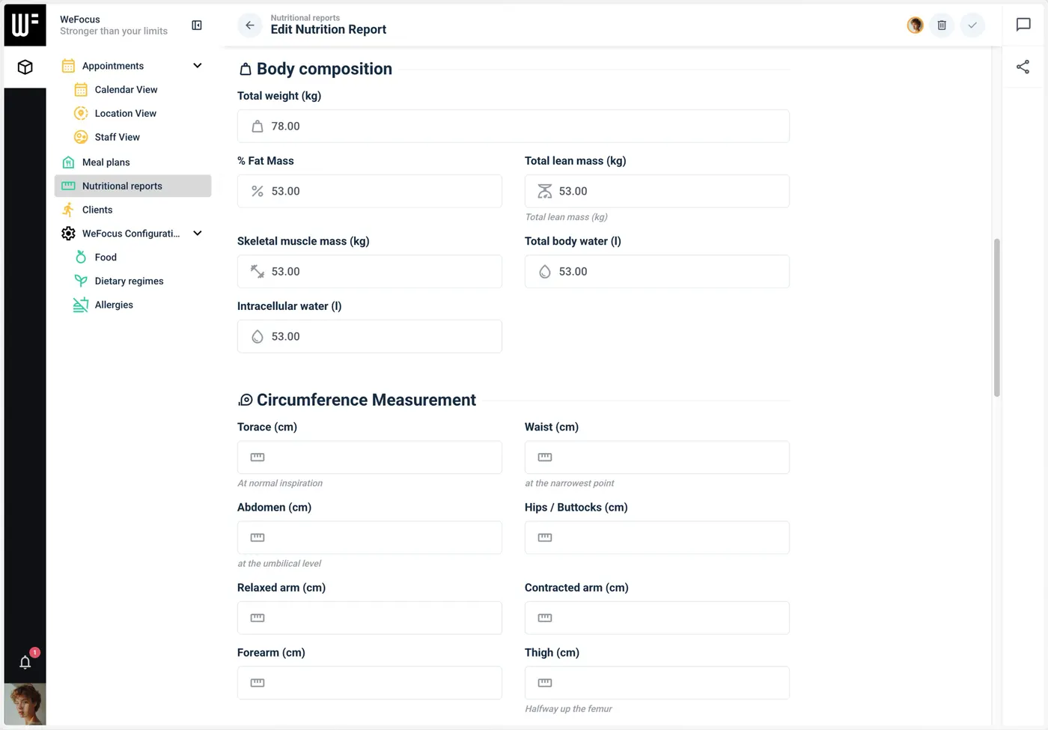
Task: Click the Food apple icon
Action: (81, 258)
